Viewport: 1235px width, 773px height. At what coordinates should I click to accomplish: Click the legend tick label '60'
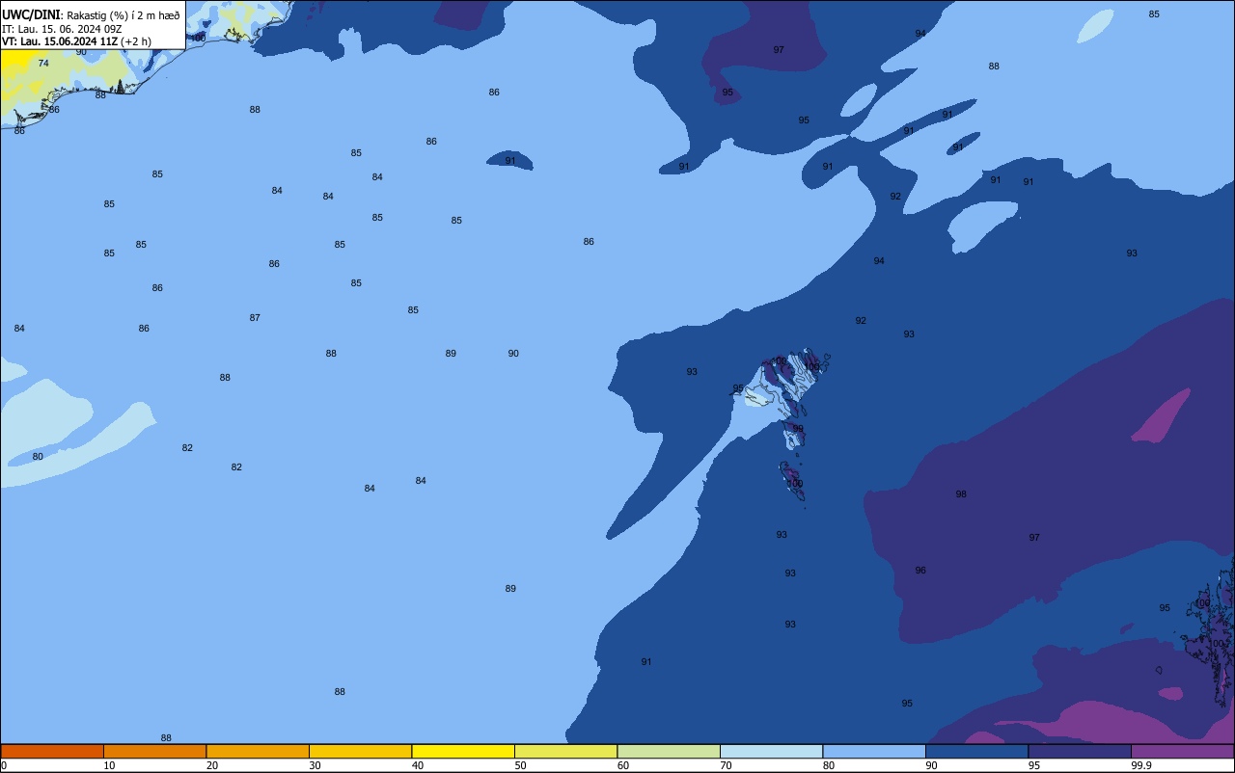623,765
